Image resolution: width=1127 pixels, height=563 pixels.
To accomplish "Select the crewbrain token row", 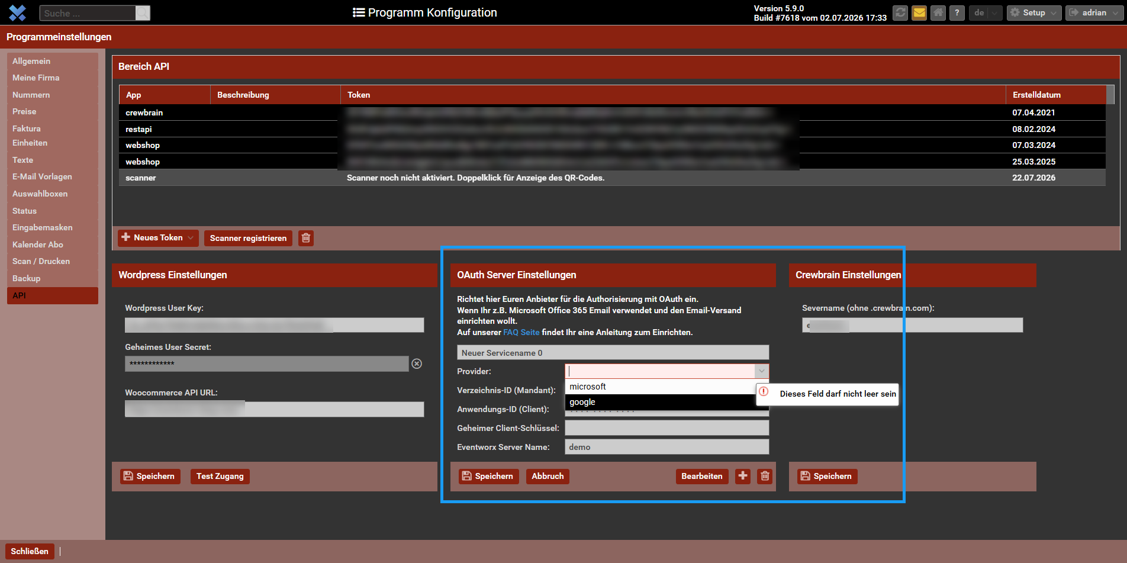I will pyautogui.click(x=612, y=112).
